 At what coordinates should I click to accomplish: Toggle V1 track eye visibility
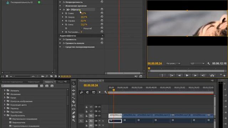(99, 116)
